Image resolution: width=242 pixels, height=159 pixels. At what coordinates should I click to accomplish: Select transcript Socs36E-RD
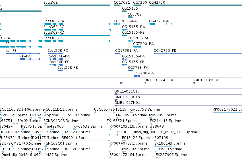(x=77, y=35)
